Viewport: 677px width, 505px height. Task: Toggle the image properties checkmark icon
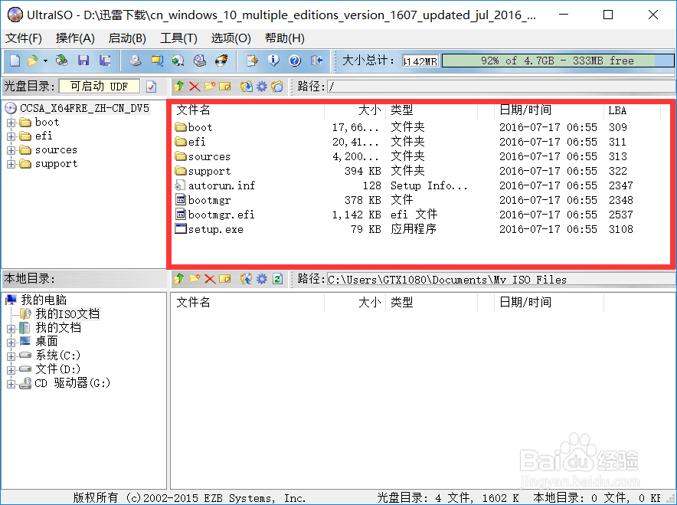(151, 87)
